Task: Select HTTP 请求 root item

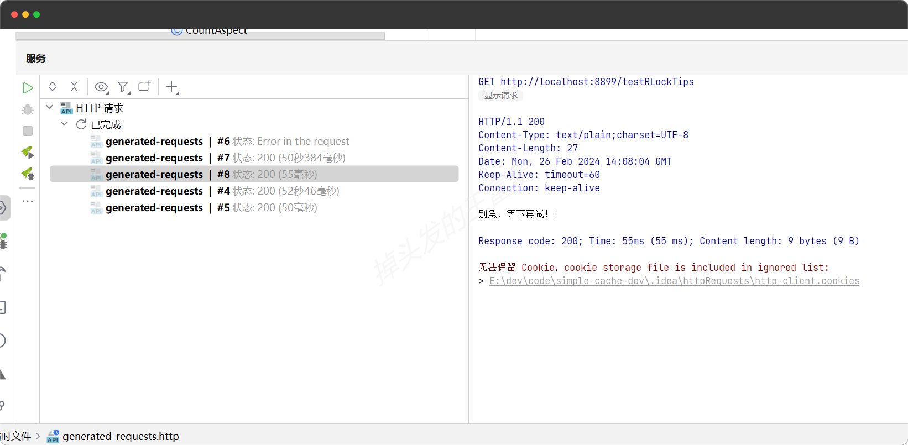Action: (100, 108)
